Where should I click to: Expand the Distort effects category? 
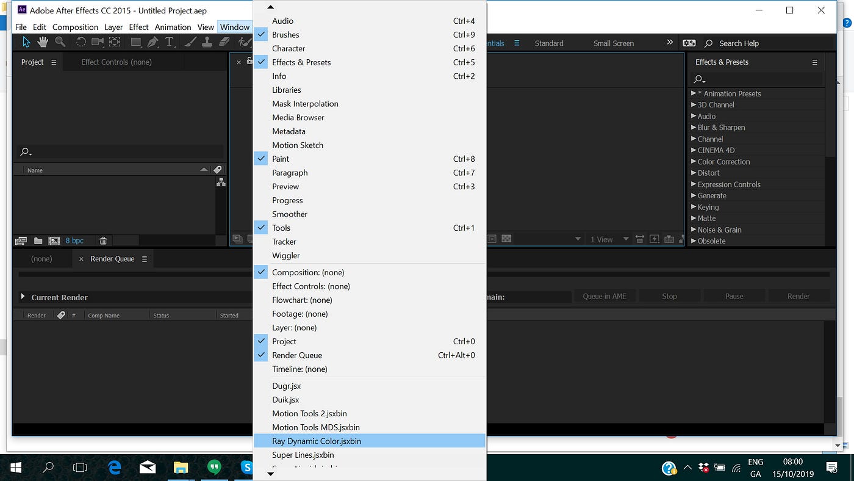(x=694, y=173)
